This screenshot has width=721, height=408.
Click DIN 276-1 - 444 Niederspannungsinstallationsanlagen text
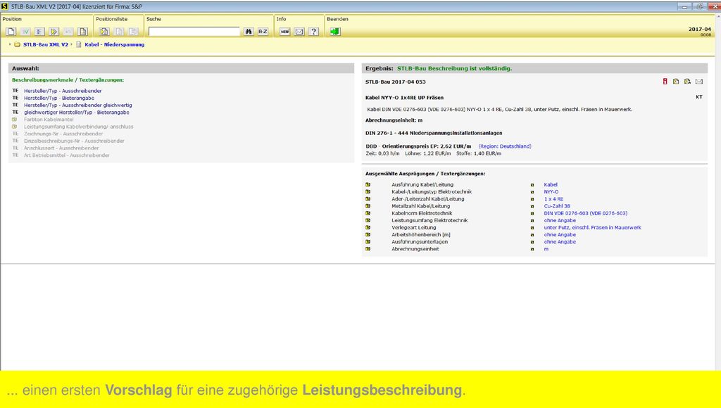click(x=434, y=133)
